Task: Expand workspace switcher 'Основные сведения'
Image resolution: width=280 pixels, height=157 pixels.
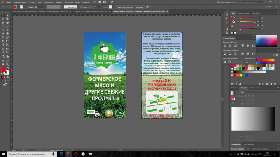Action: click(226, 2)
